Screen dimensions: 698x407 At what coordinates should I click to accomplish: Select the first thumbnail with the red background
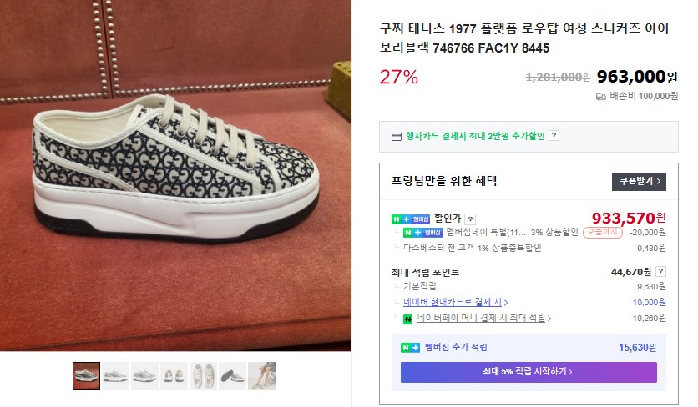(86, 376)
